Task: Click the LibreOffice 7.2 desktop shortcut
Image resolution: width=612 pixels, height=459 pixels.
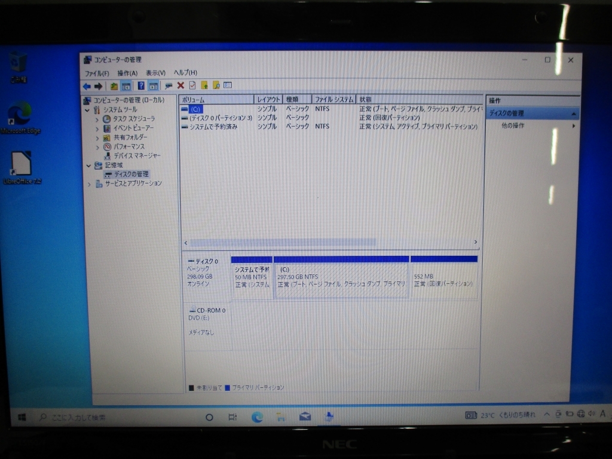Action: point(22,168)
